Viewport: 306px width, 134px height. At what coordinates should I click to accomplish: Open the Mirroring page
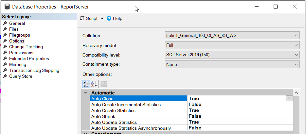18,64
